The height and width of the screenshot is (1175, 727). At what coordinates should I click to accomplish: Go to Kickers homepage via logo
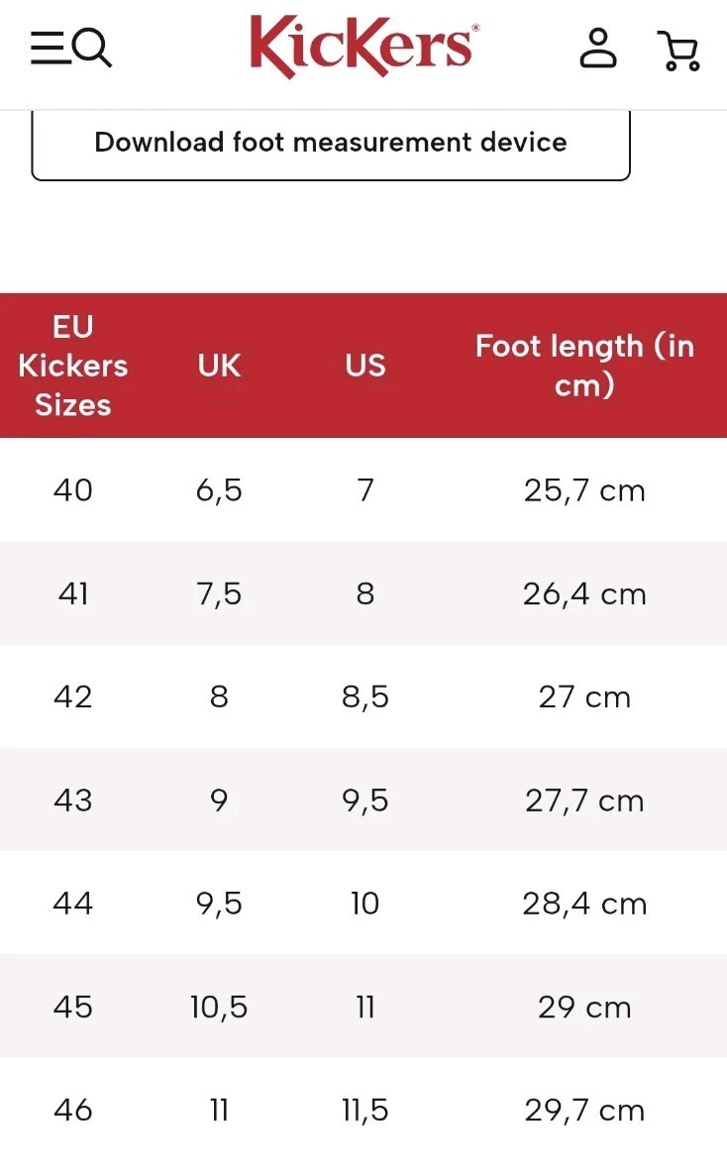click(364, 47)
